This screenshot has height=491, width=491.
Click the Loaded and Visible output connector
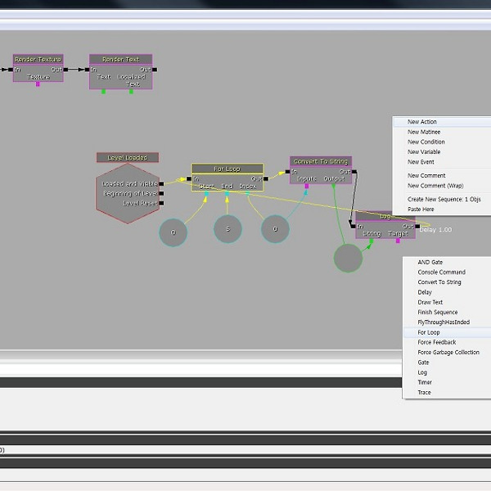(162, 184)
